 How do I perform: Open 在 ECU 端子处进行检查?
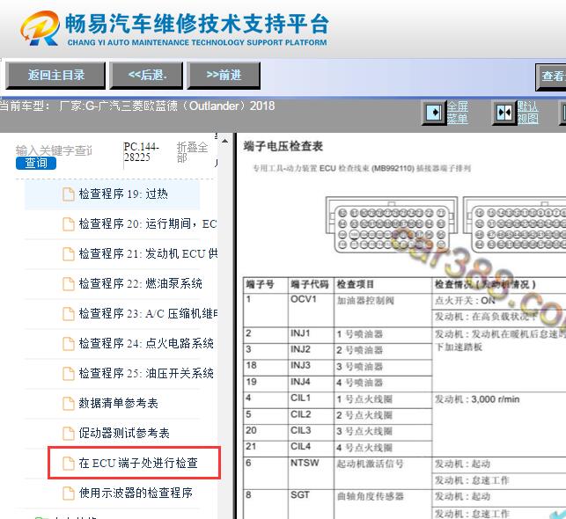(x=138, y=464)
